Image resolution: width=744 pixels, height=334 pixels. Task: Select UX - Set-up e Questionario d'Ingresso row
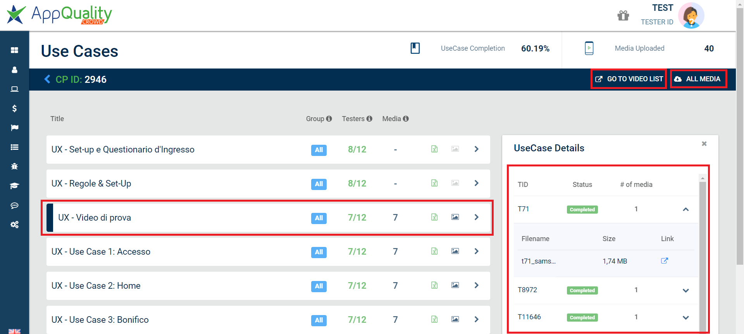pos(268,149)
